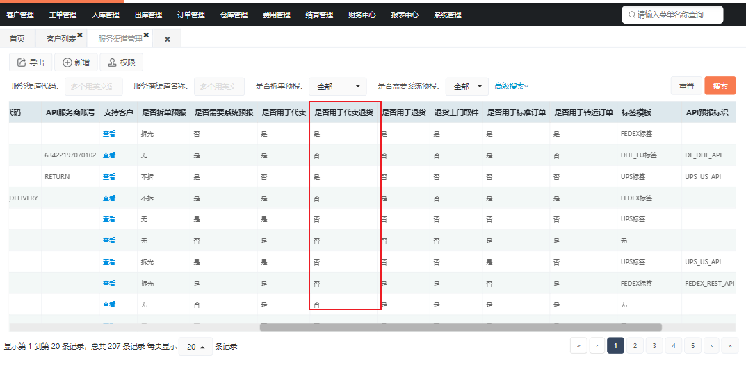Open the 工单管理 menu
Viewport: 746px width, 369px height.
[63, 15]
